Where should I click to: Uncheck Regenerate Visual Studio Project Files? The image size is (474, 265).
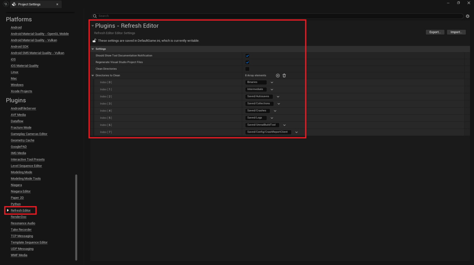click(247, 62)
